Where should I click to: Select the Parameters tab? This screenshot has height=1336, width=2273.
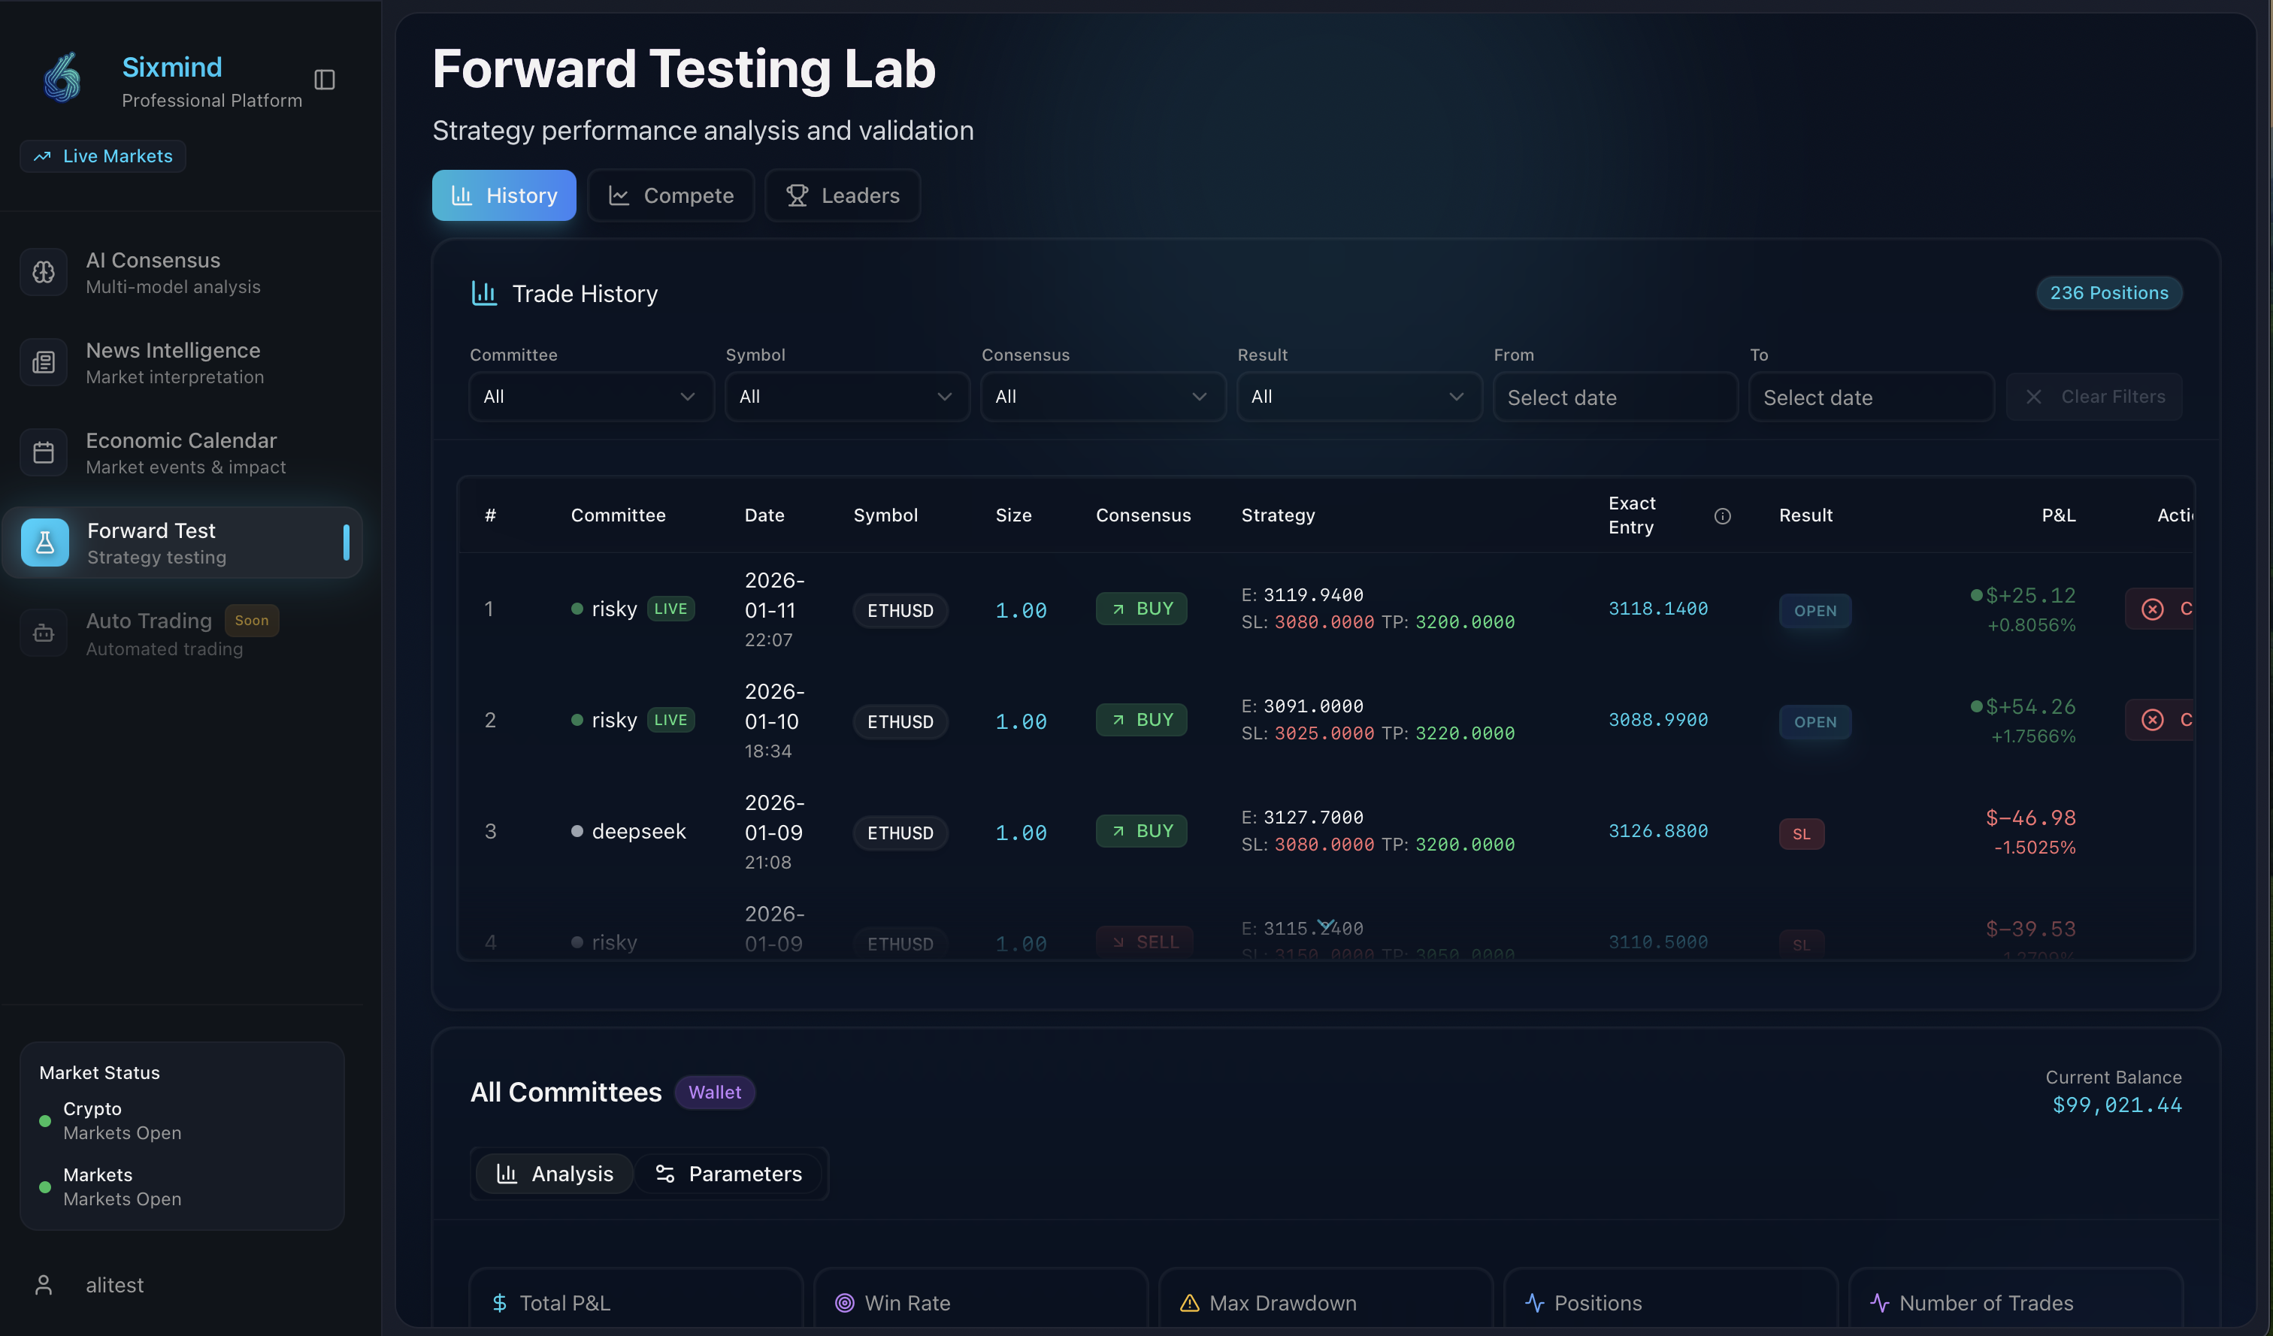(x=728, y=1174)
